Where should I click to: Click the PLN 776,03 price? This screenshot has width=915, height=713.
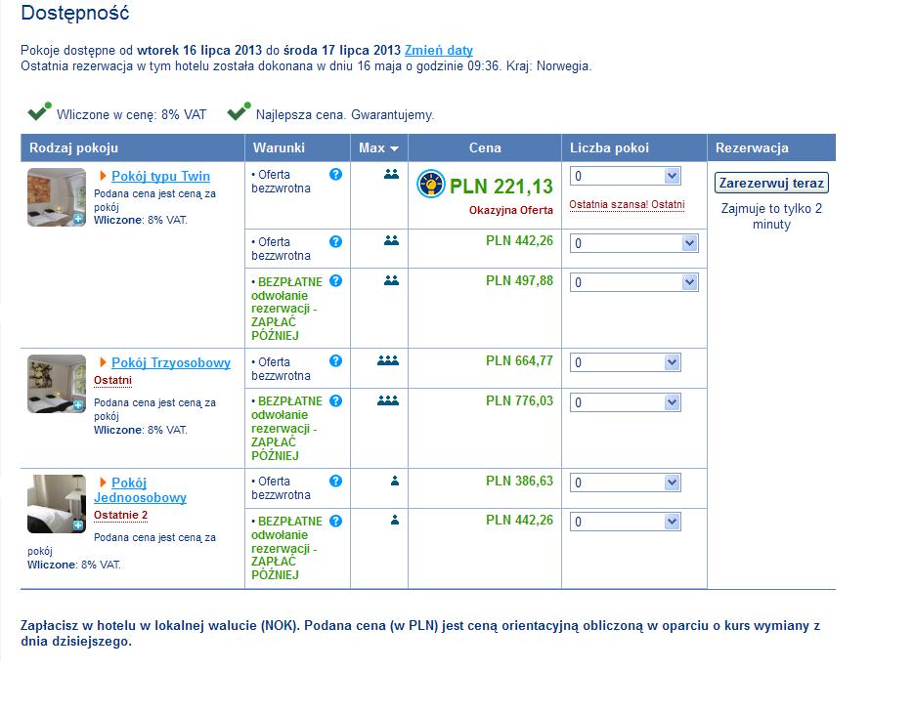tap(519, 401)
